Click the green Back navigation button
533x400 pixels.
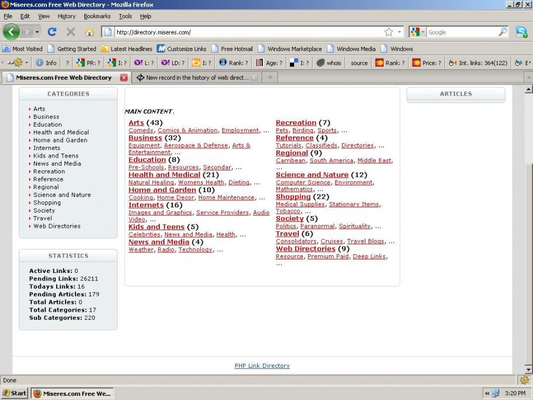(11, 32)
